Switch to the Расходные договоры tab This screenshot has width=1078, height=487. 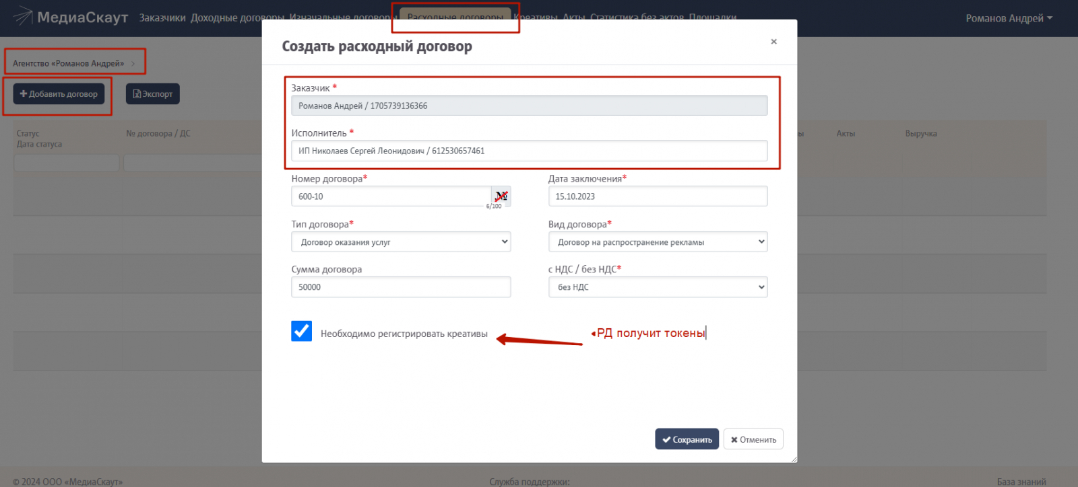pyautogui.click(x=455, y=17)
